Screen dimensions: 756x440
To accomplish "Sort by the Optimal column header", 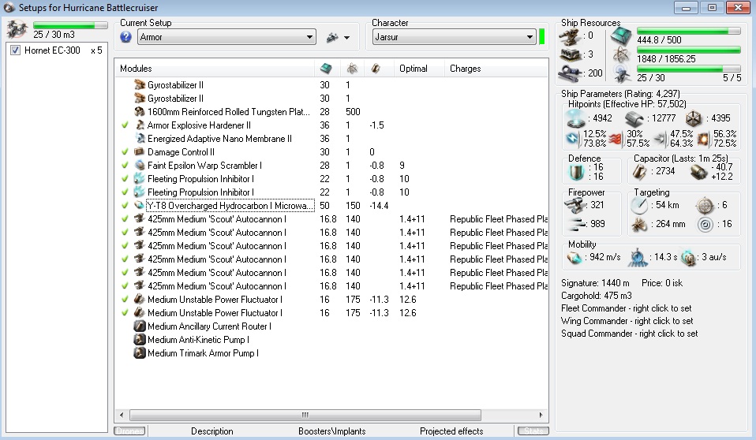I will pyautogui.click(x=418, y=69).
